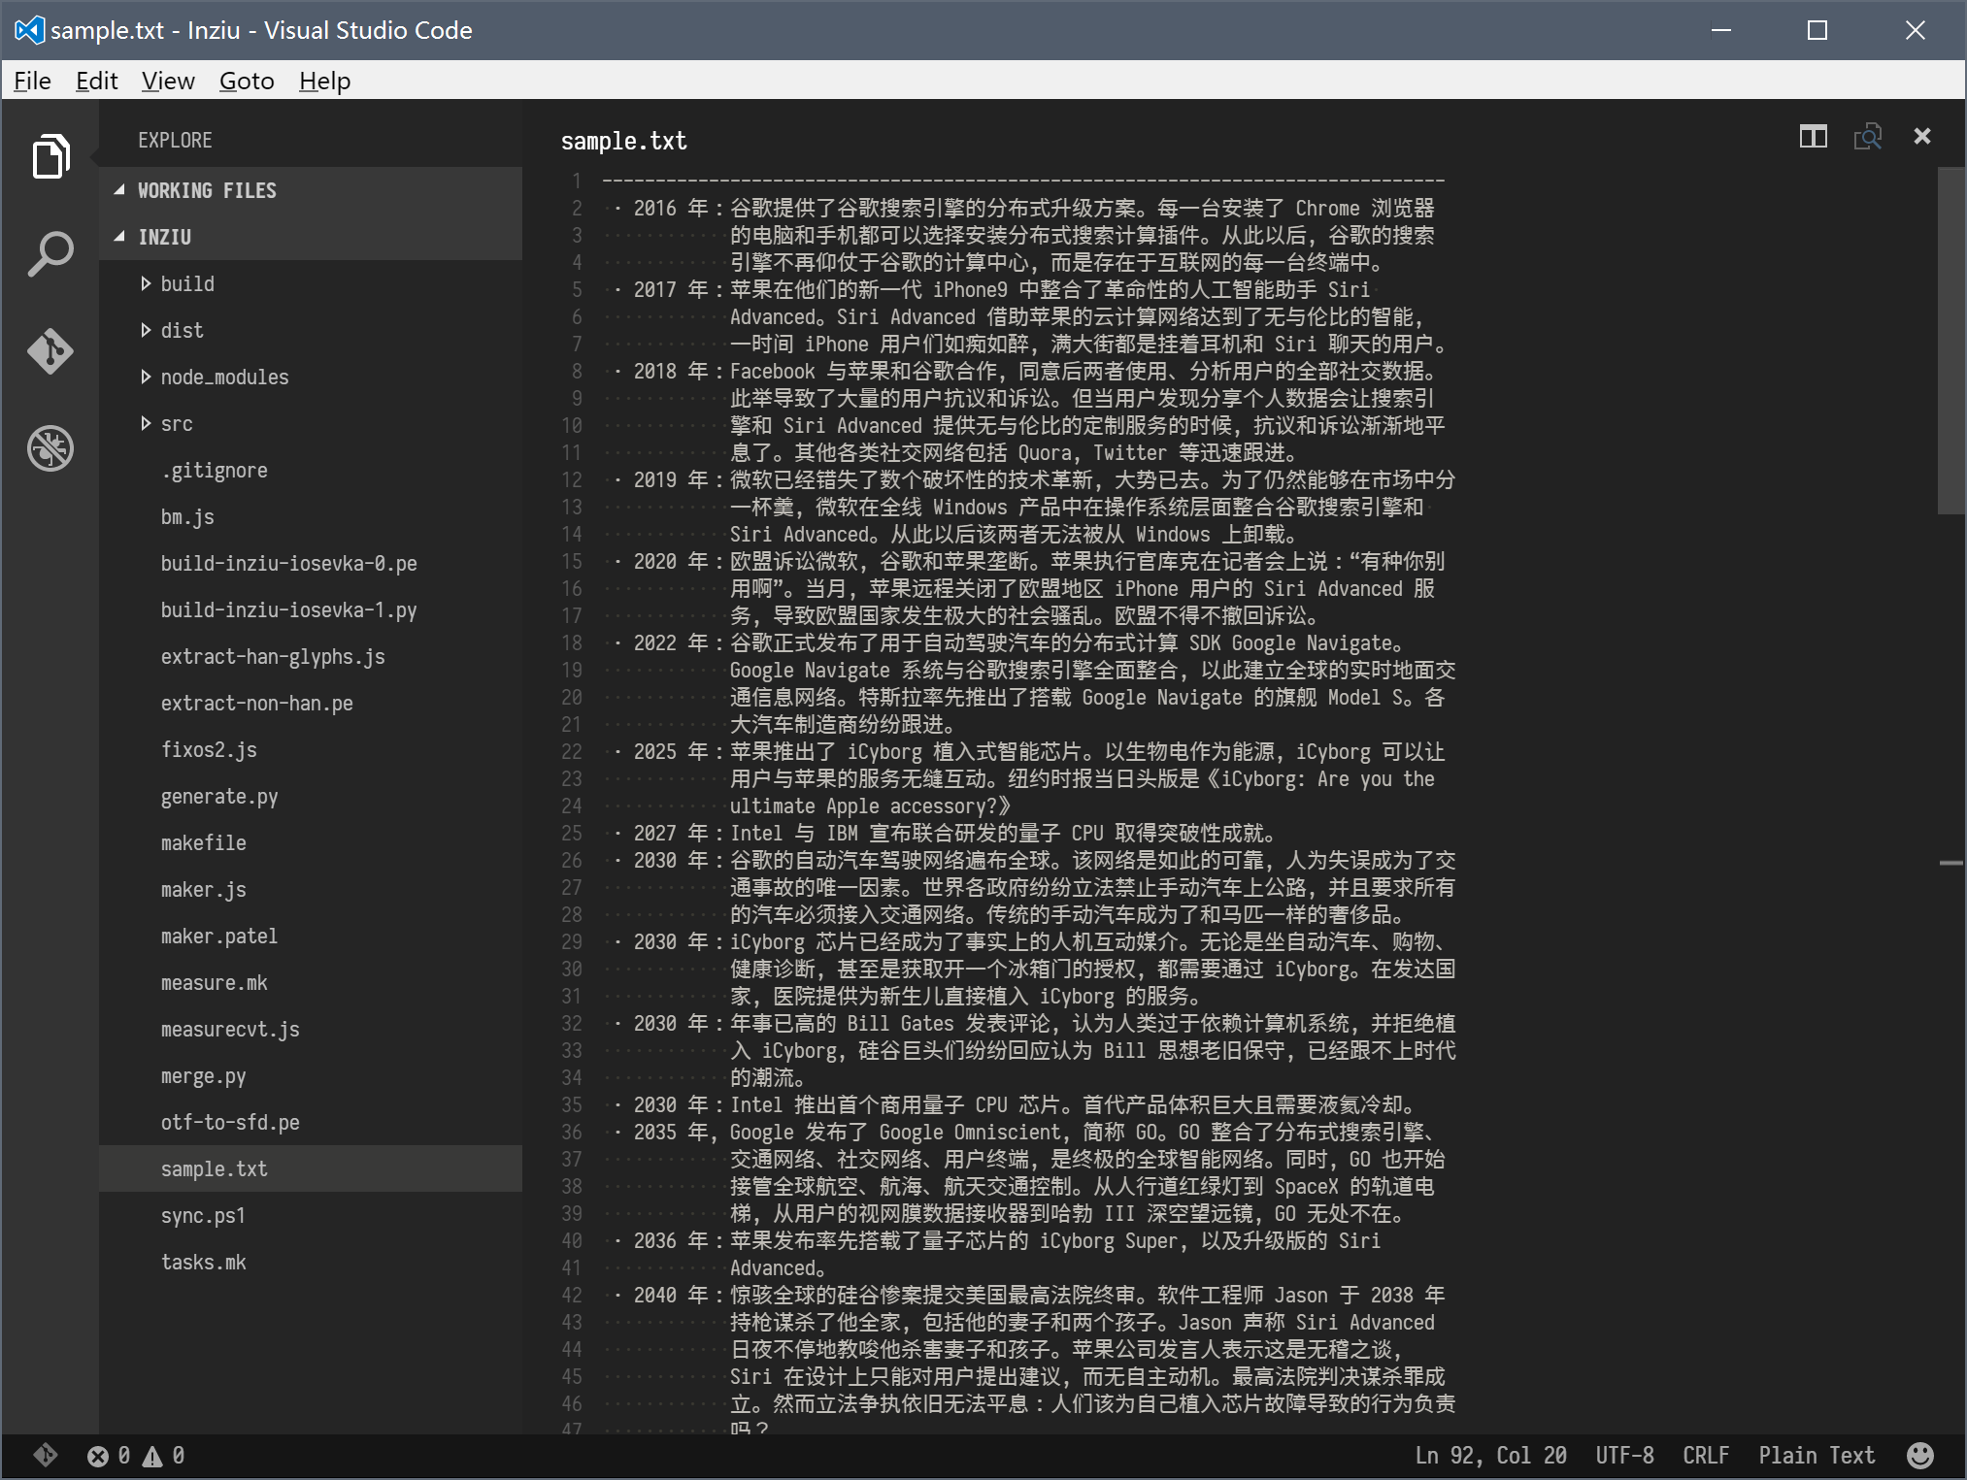Click the sample.txt editor tab title
Viewport: 1967px width, 1480px height.
point(623,141)
